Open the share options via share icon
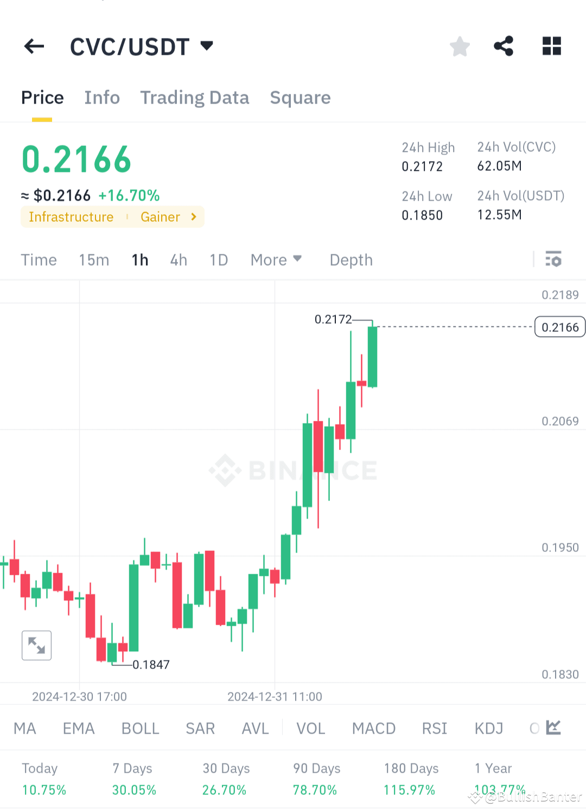The image size is (586, 809). pos(503,47)
